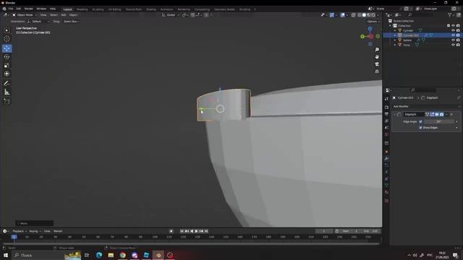463x260 pixels.
Task: Switch perspective/orthographic grid icon
Action: pos(377,71)
